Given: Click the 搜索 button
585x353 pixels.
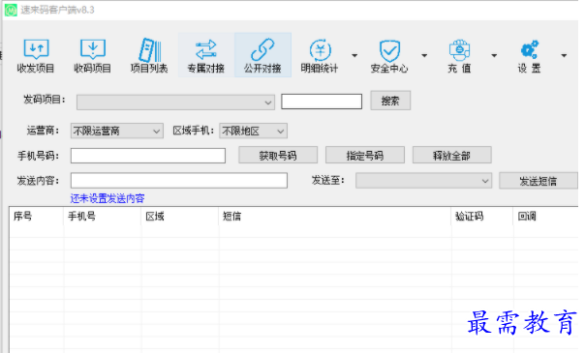Looking at the screenshot, I should point(390,101).
